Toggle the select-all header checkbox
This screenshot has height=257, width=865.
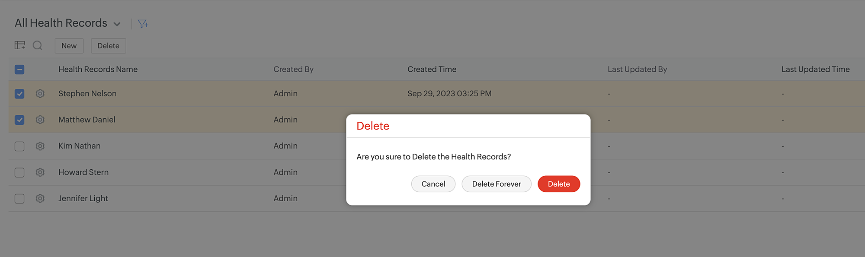pos(19,70)
